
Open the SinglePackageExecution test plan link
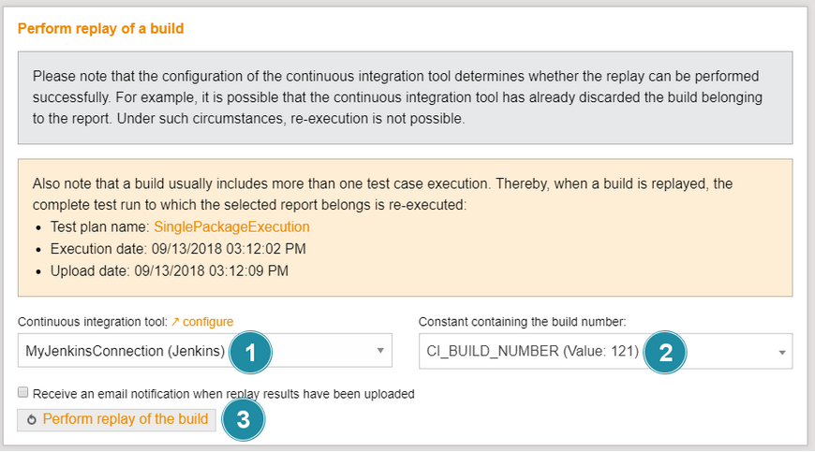pos(231,226)
